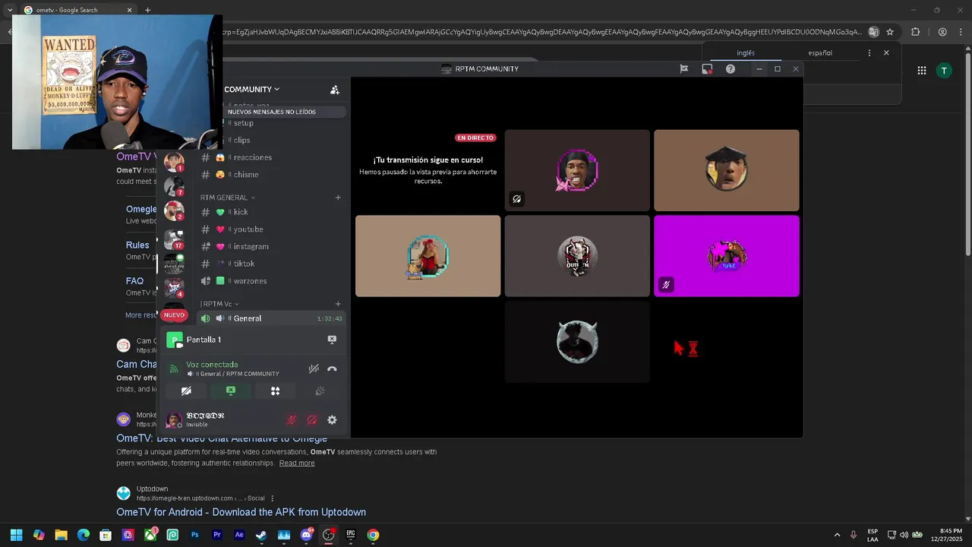Close the Chrome translate popup

886,53
